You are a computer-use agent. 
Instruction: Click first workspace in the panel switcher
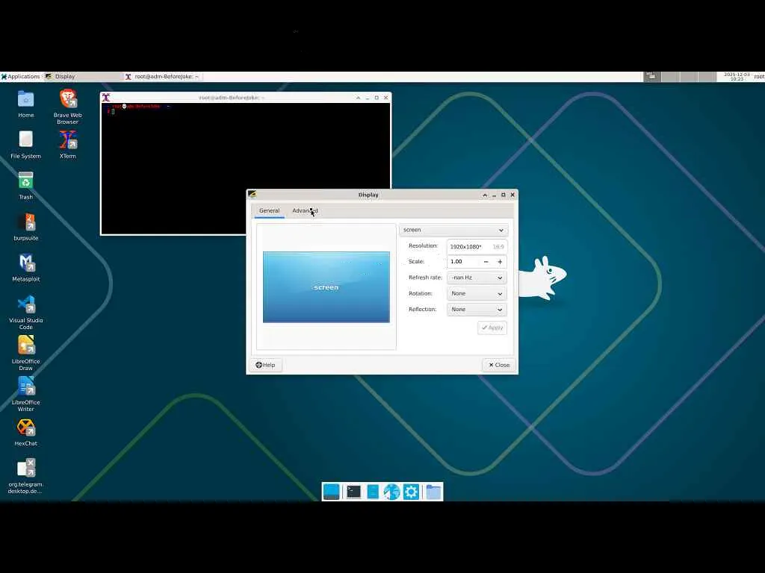pyautogui.click(x=651, y=76)
